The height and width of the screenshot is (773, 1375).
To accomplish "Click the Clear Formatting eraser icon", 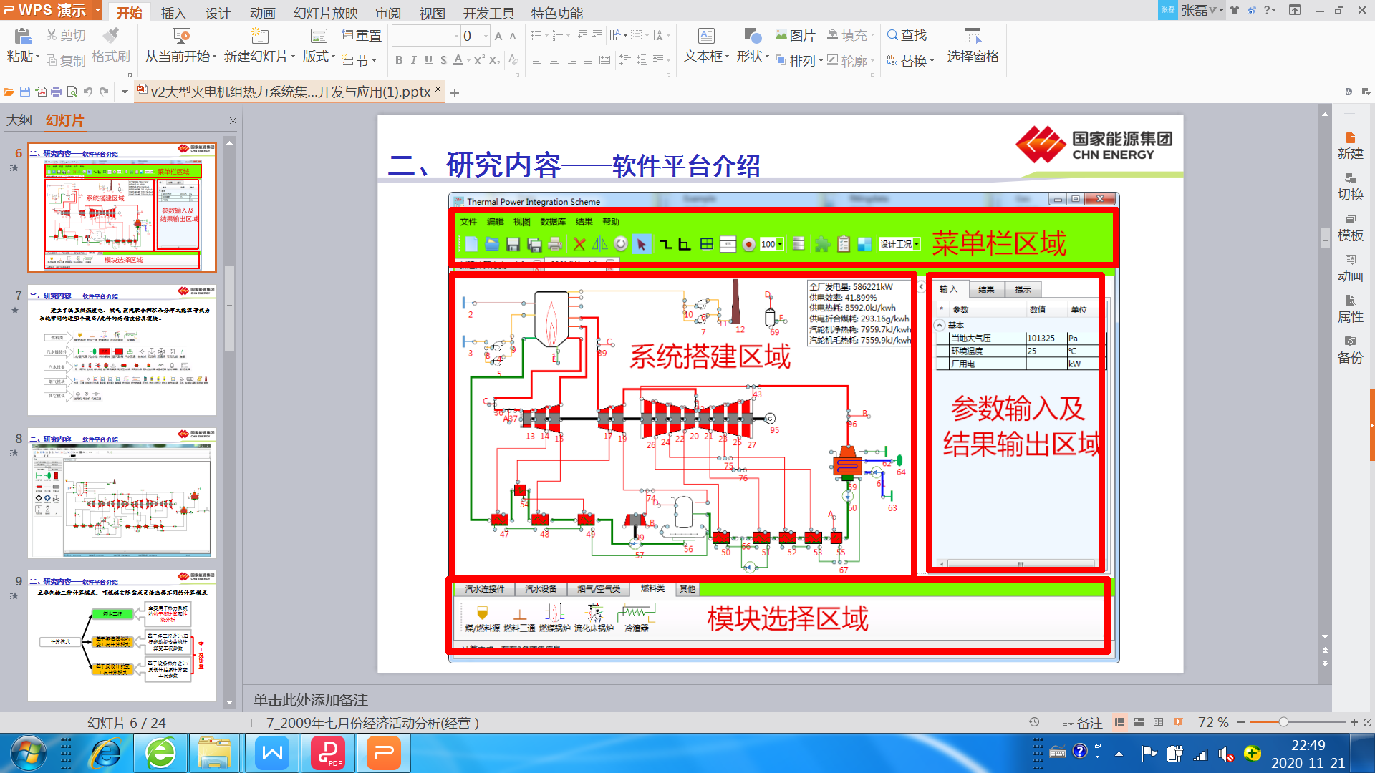I will tap(513, 60).
